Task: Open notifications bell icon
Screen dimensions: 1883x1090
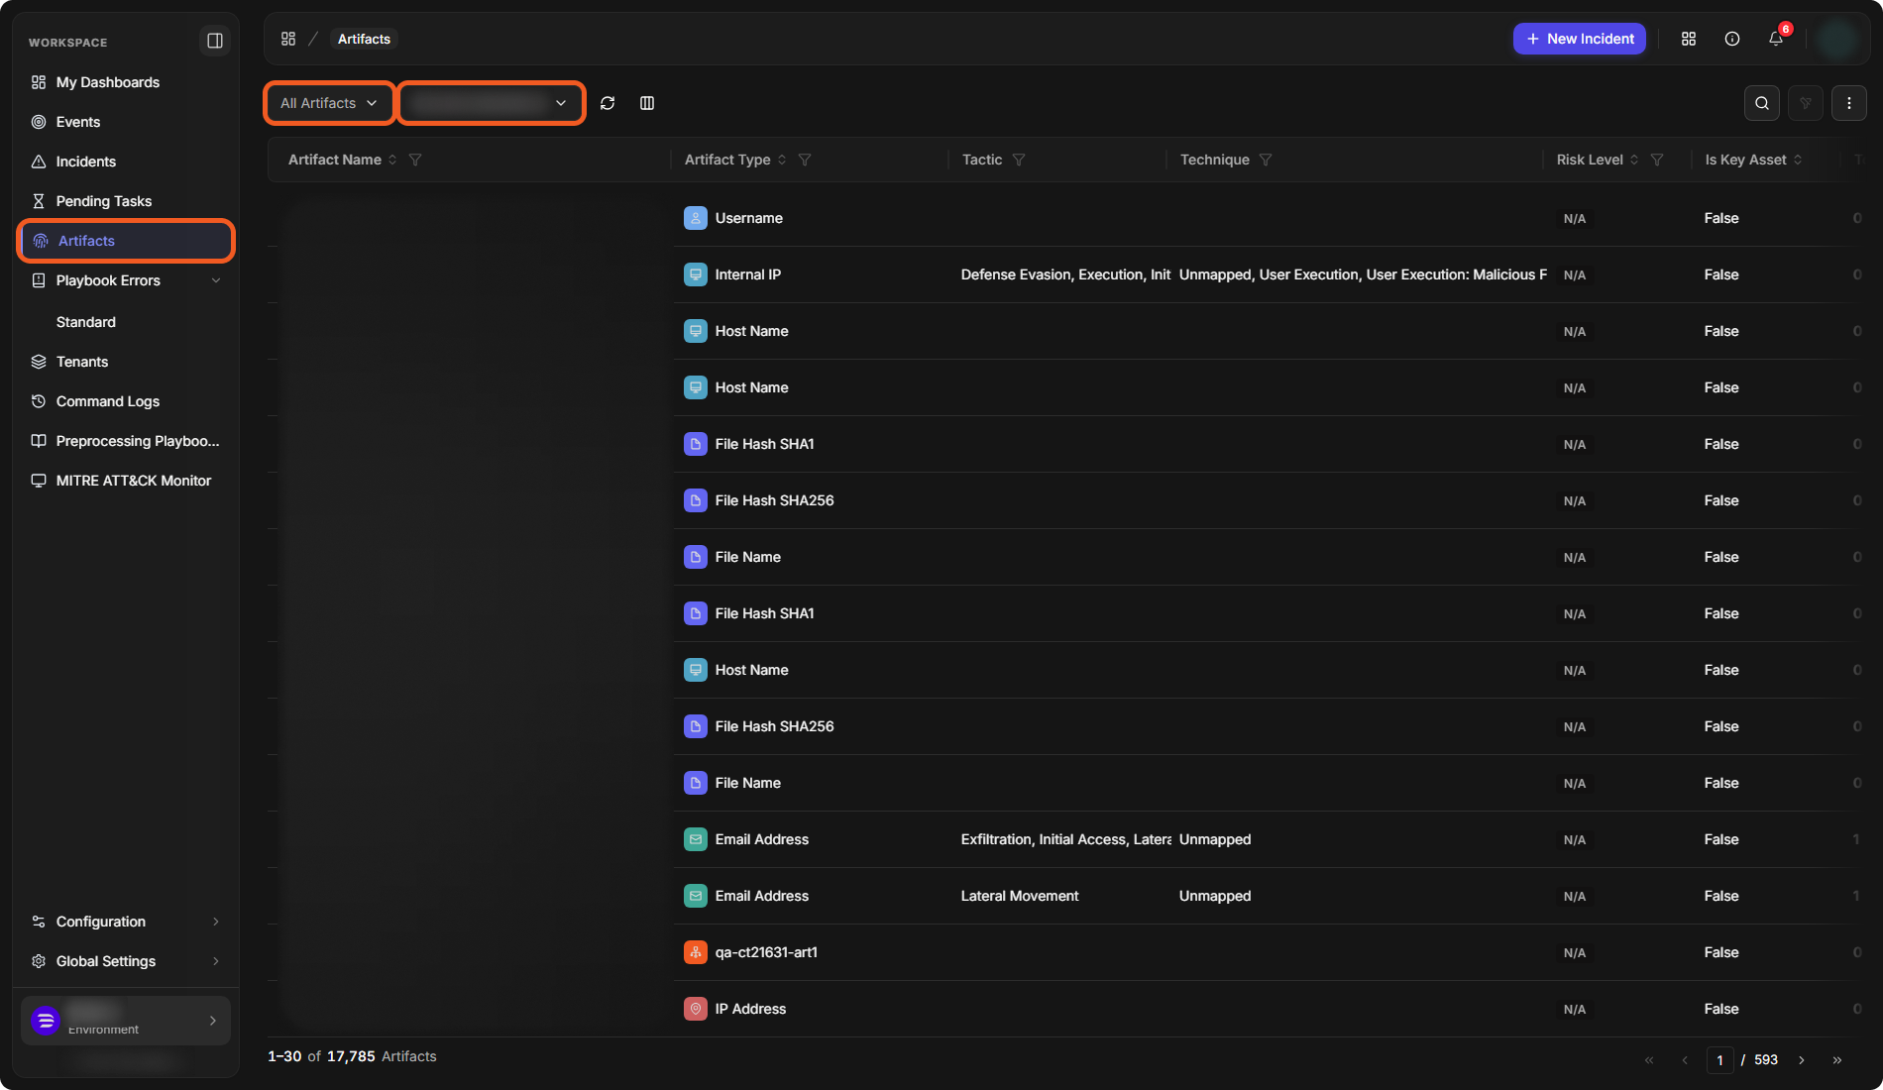Action: point(1776,39)
